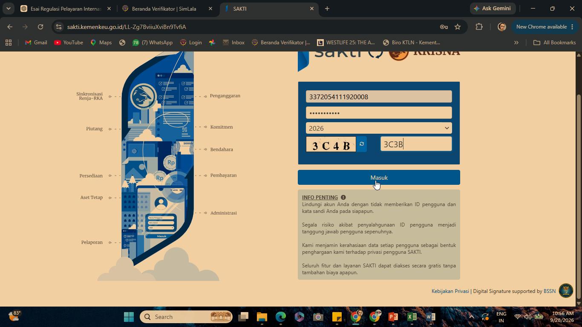Click the BSSN emblem logo
582x327 pixels.
[x=566, y=291]
